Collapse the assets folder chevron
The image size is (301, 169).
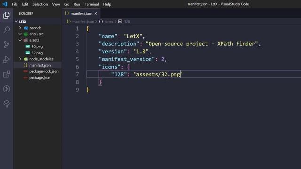click(20, 40)
